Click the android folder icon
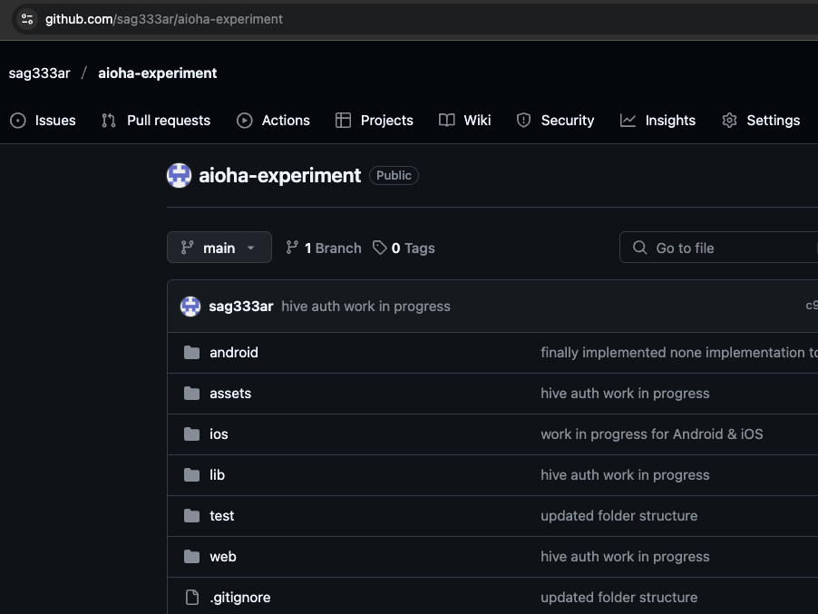 pos(192,353)
